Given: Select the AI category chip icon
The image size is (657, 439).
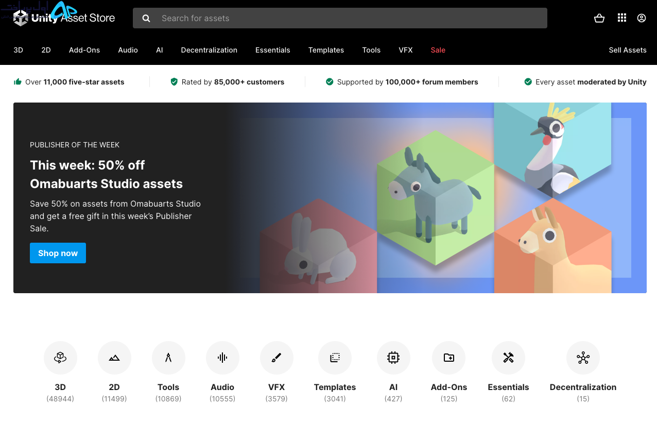Looking at the screenshot, I should coord(393,358).
